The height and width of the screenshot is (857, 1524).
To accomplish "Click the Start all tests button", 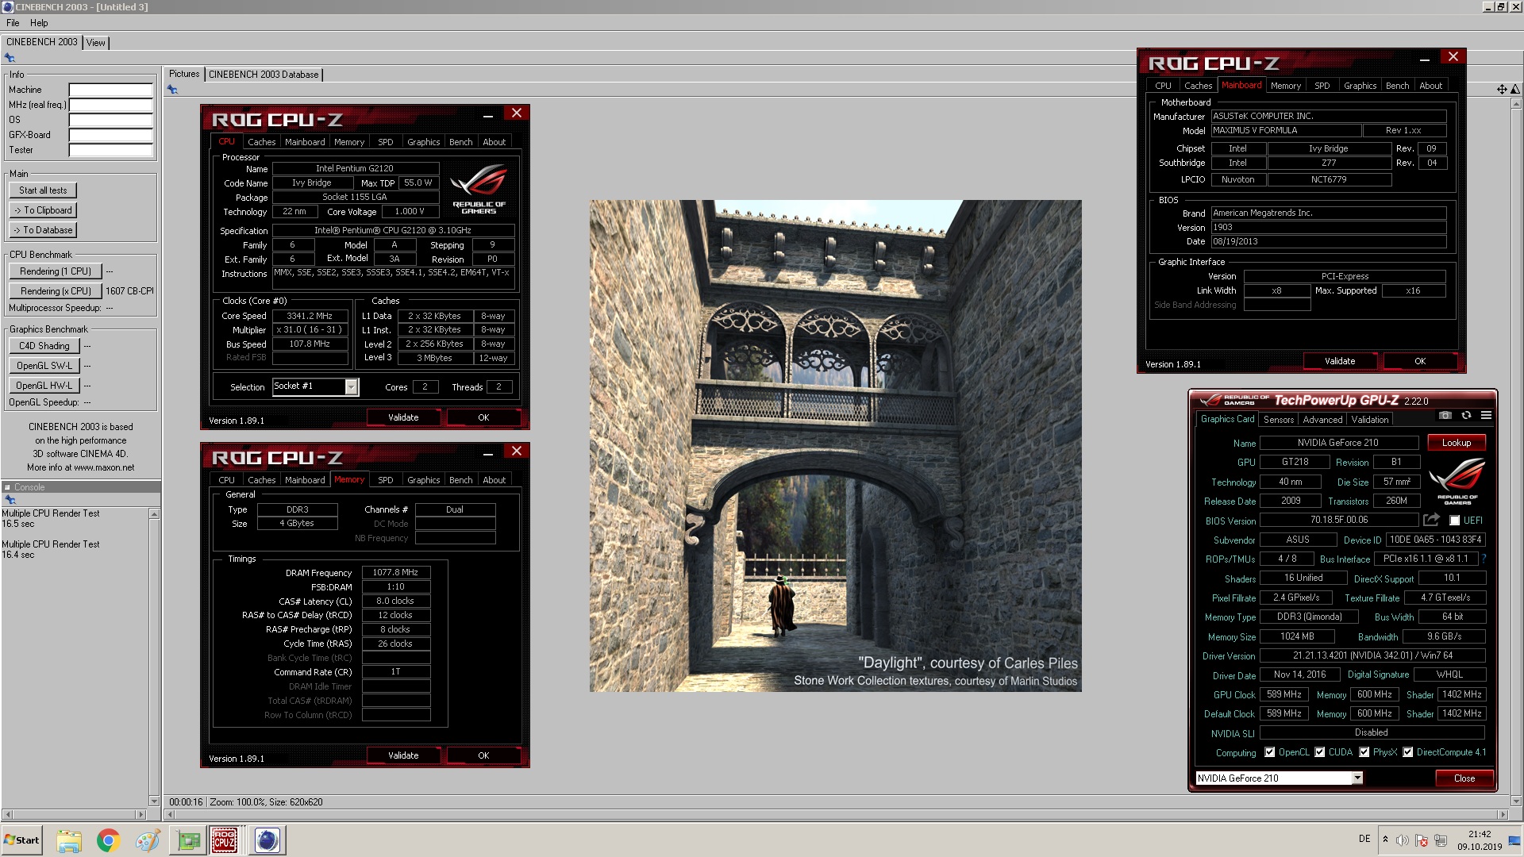I will 43,190.
